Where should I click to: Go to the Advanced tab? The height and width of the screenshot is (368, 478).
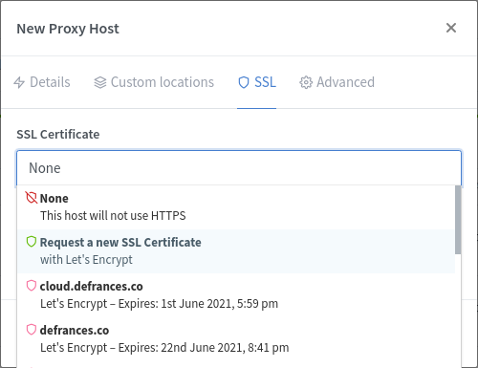tap(337, 82)
